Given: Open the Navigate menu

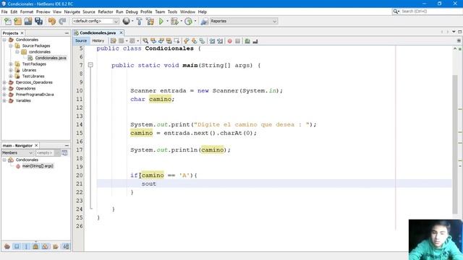Looking at the screenshot, I should tap(72, 12).
